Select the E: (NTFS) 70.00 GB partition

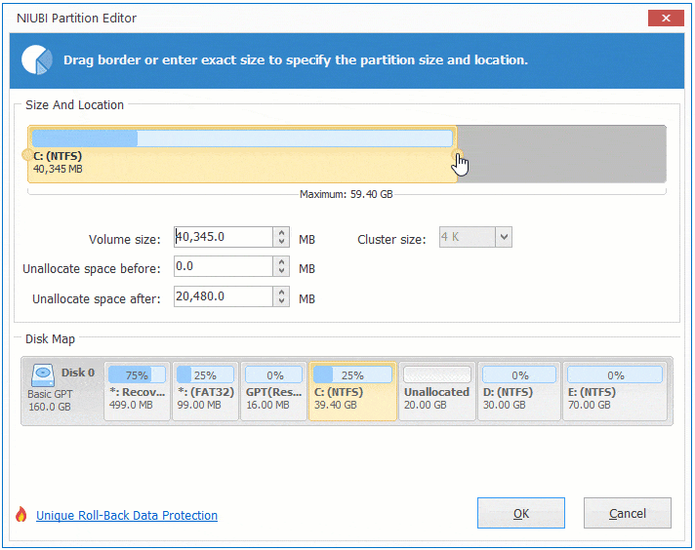click(x=615, y=391)
